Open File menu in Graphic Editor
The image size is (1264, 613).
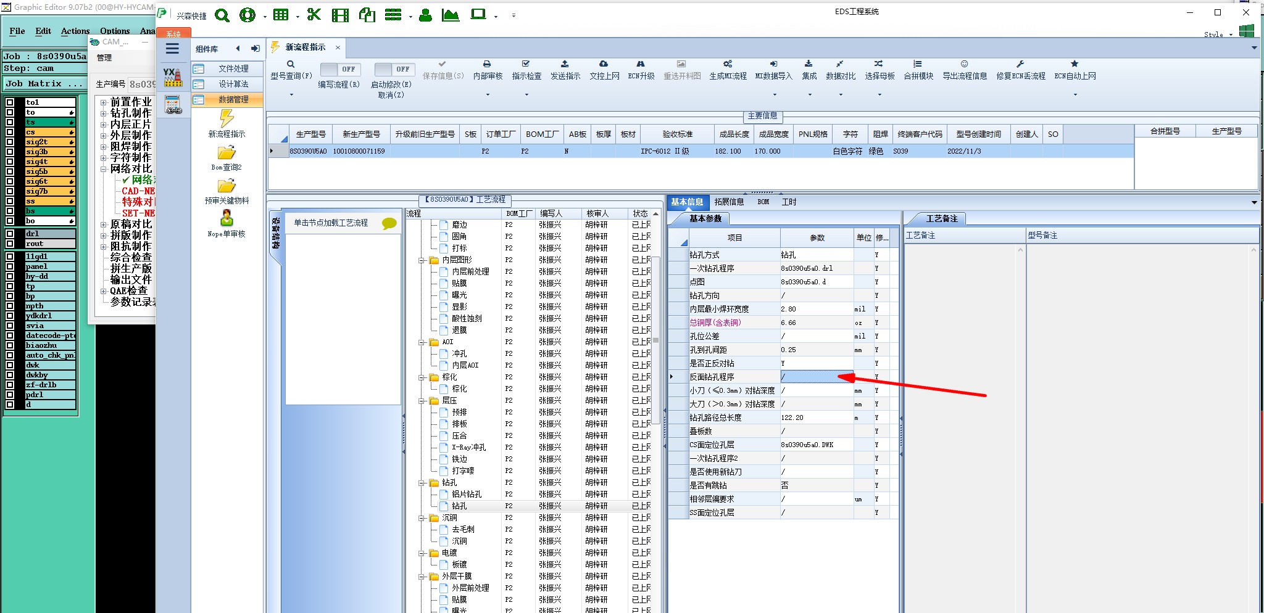(17, 31)
